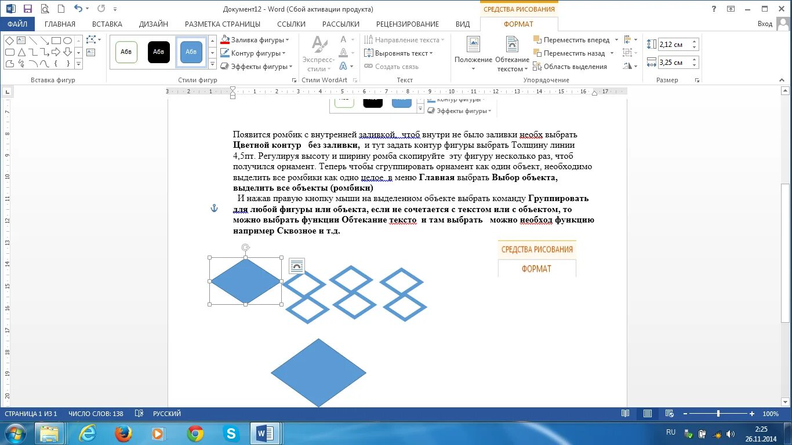This screenshot has height=445, width=792.
Task: Save the document from the quick access toolbar
Action: point(27,9)
